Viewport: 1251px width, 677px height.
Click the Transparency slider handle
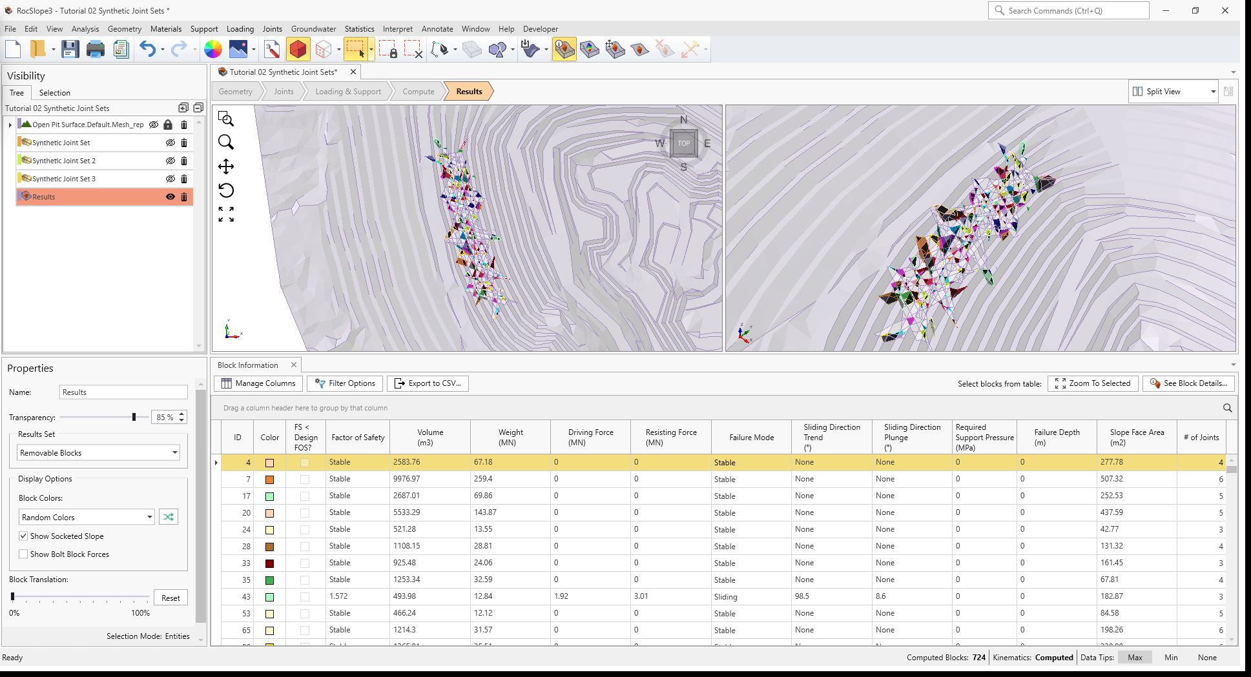coord(134,418)
